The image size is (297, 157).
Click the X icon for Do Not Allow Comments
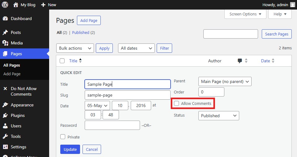[5, 89]
